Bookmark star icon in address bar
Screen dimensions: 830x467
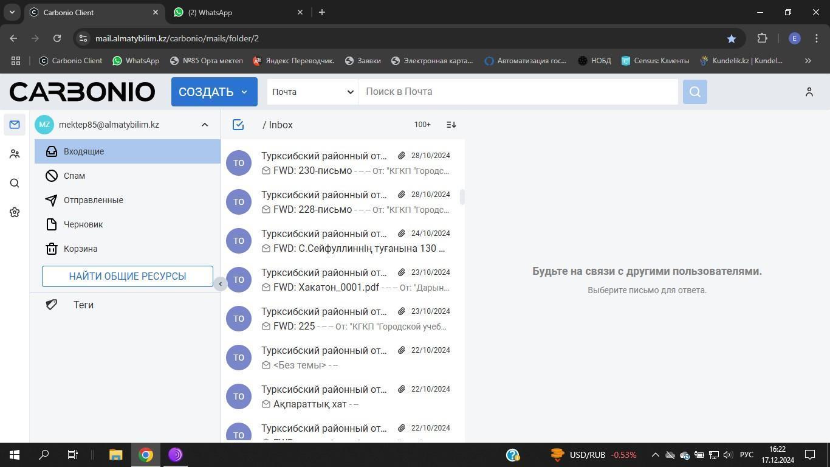click(x=731, y=38)
